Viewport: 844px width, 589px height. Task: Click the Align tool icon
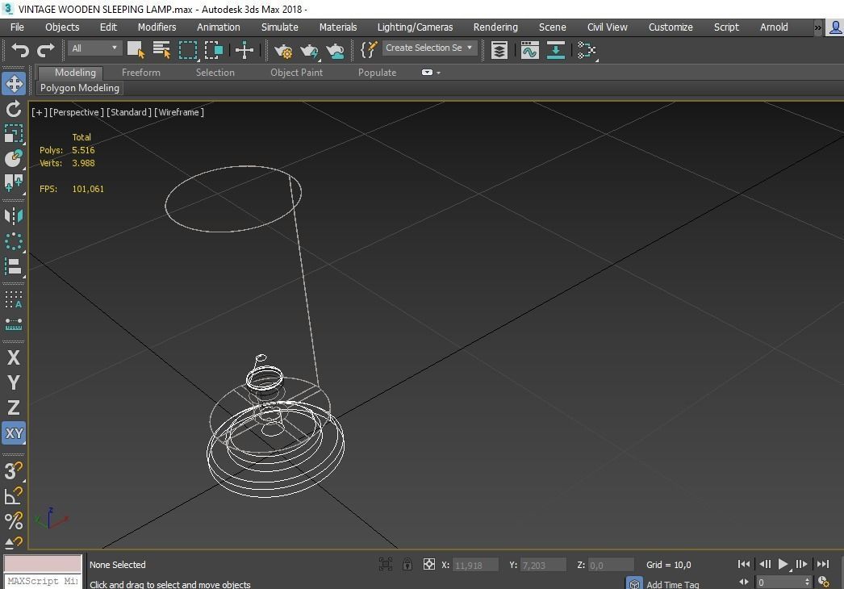14,266
